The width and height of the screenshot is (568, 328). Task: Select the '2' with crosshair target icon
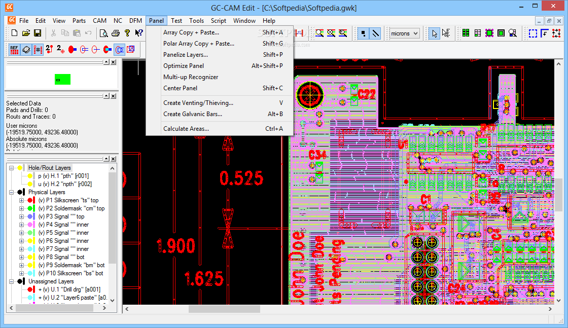coord(61,49)
